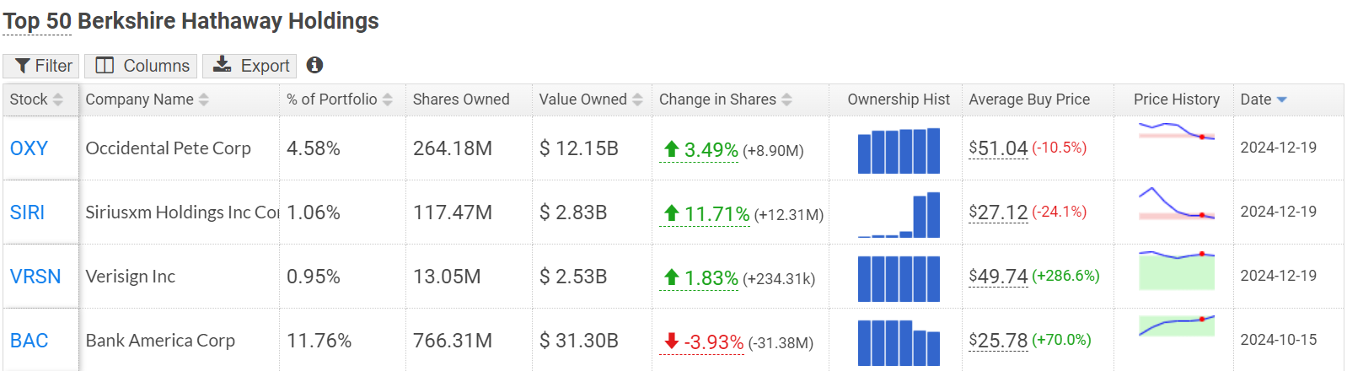Open SIRI ownership history bar chart
The image size is (1347, 371).
point(899,215)
